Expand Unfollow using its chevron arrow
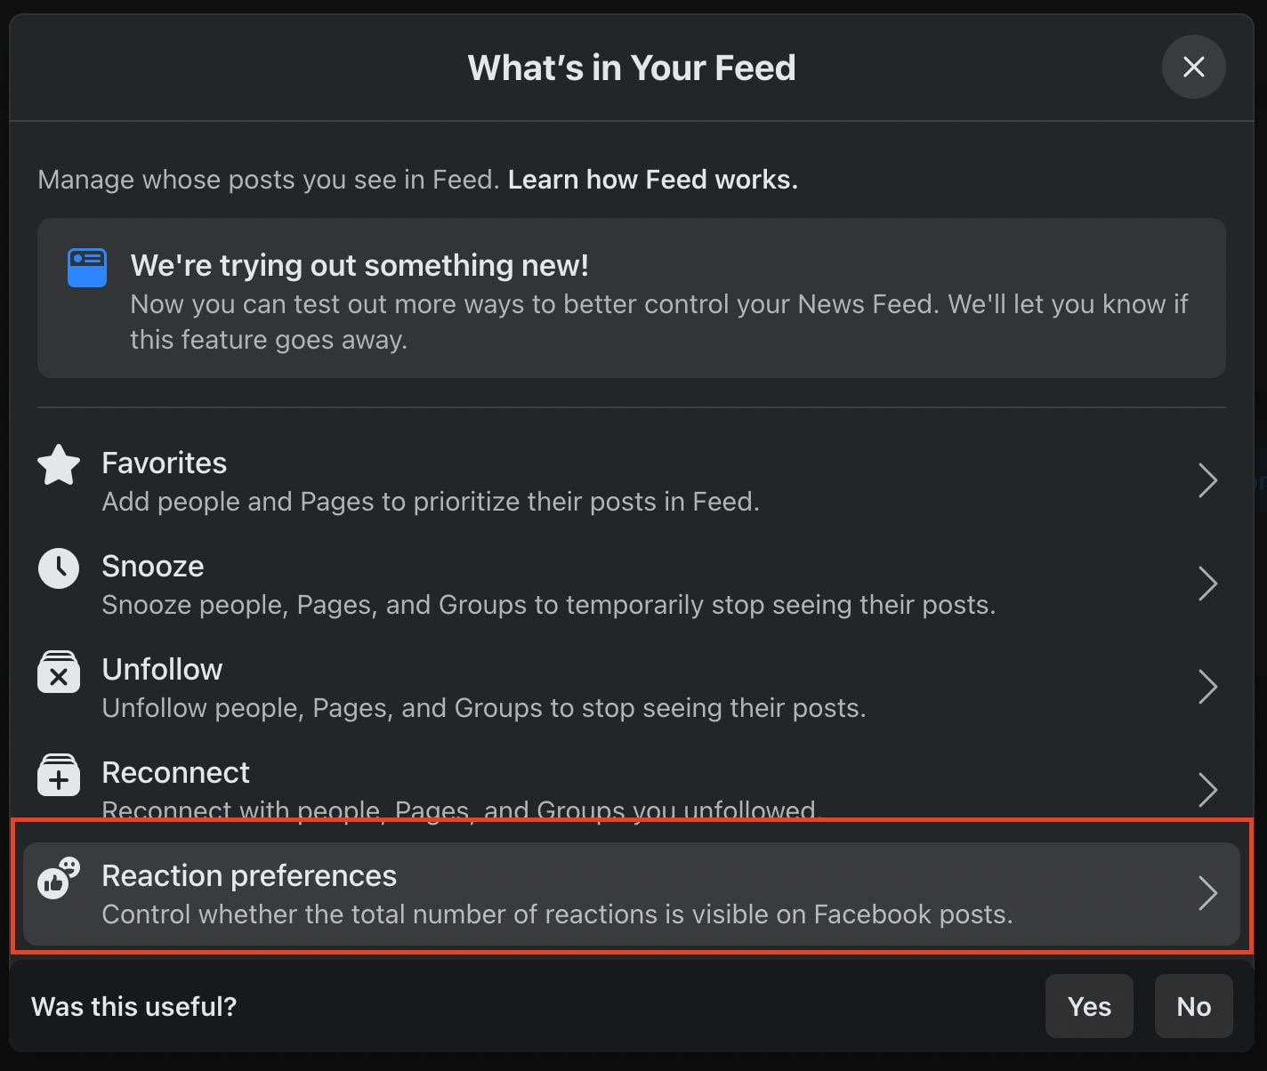This screenshot has height=1071, width=1267. click(x=1207, y=687)
